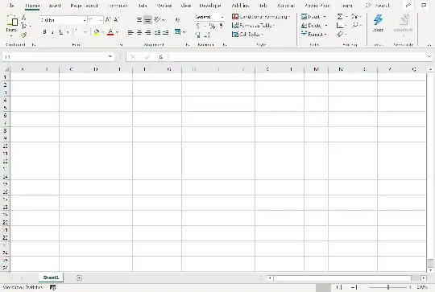Expand the formula bar chevron

(x=429, y=56)
